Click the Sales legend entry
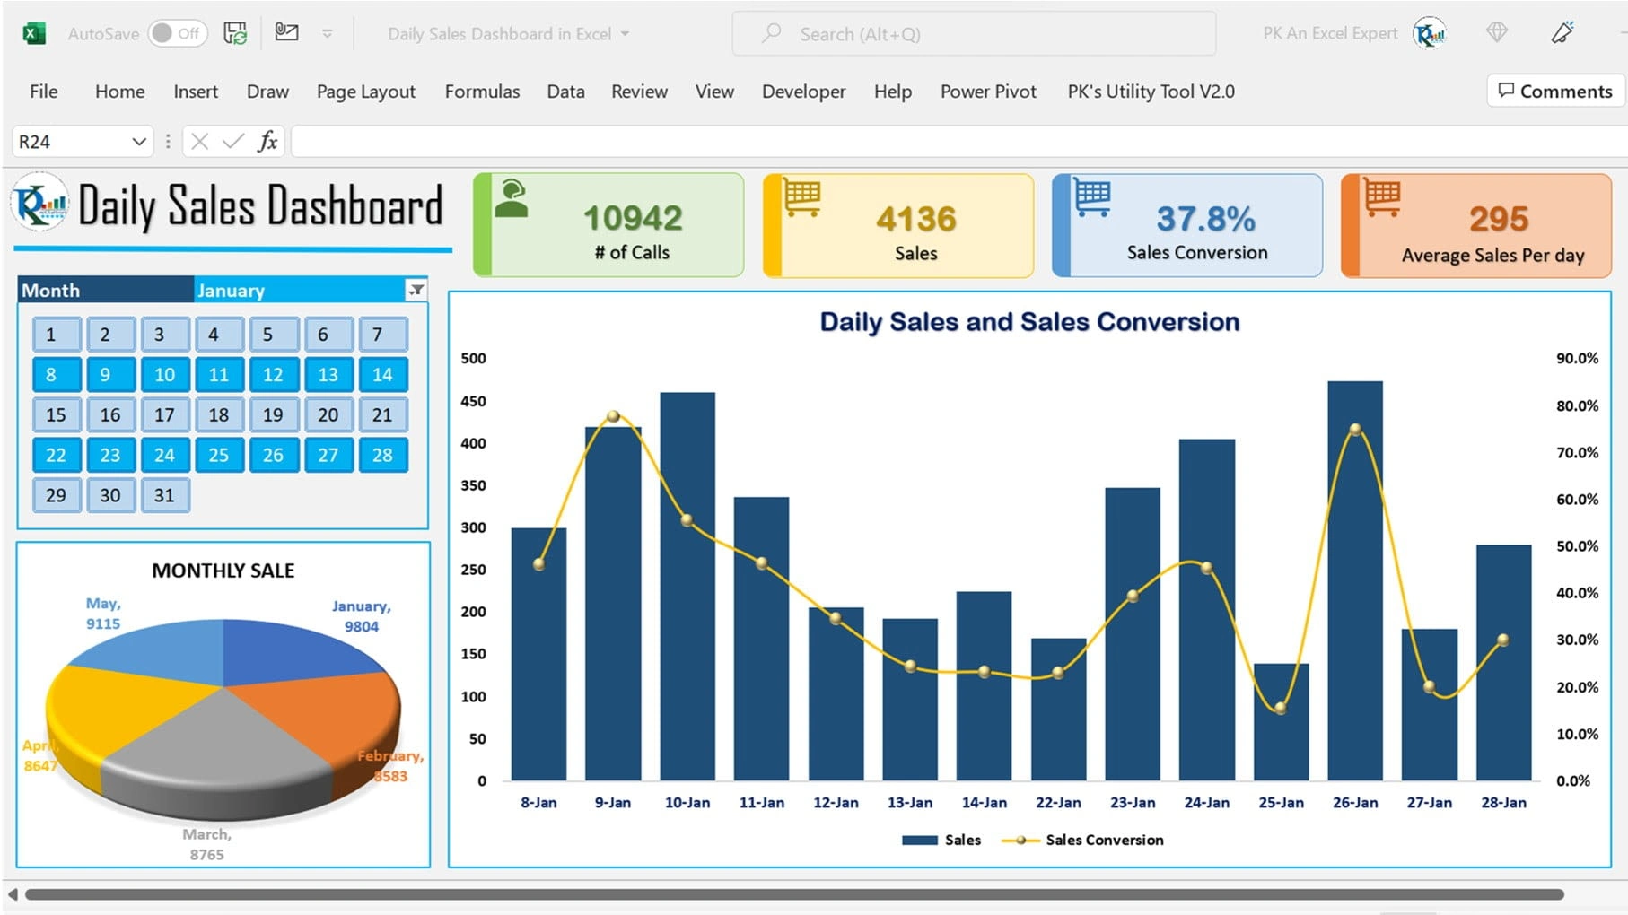 [941, 840]
